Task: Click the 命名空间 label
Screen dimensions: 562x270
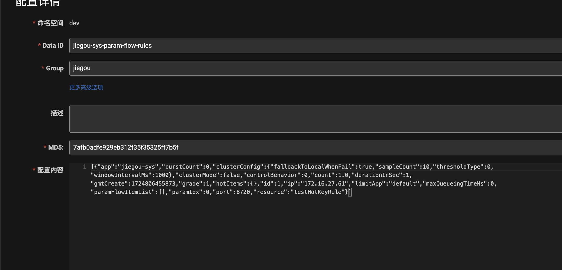Action: pos(50,23)
